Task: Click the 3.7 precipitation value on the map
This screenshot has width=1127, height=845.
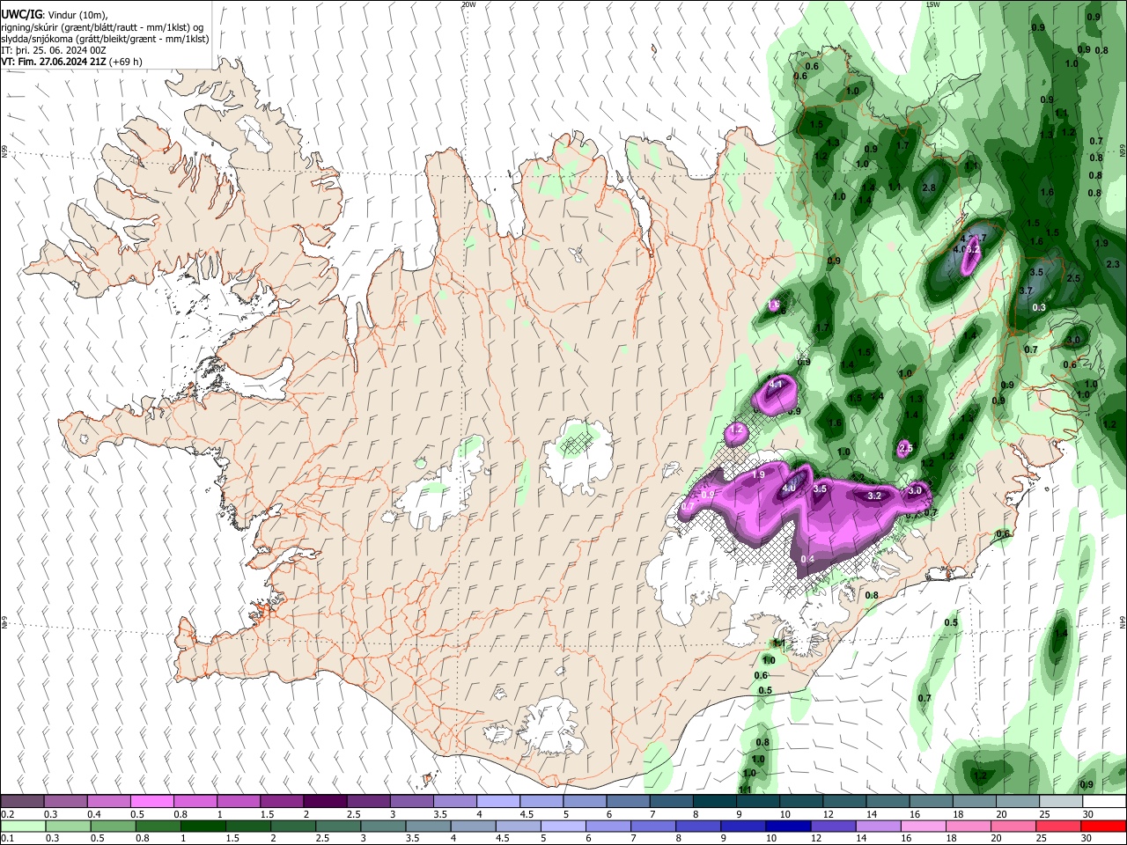Action: point(1026,290)
